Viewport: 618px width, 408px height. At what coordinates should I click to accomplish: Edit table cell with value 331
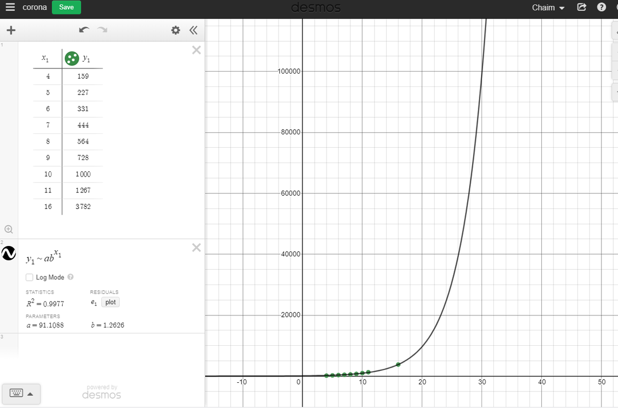tap(82, 109)
